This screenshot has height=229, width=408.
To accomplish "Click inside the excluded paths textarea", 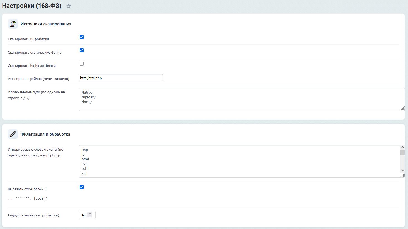I will tap(240, 99).
